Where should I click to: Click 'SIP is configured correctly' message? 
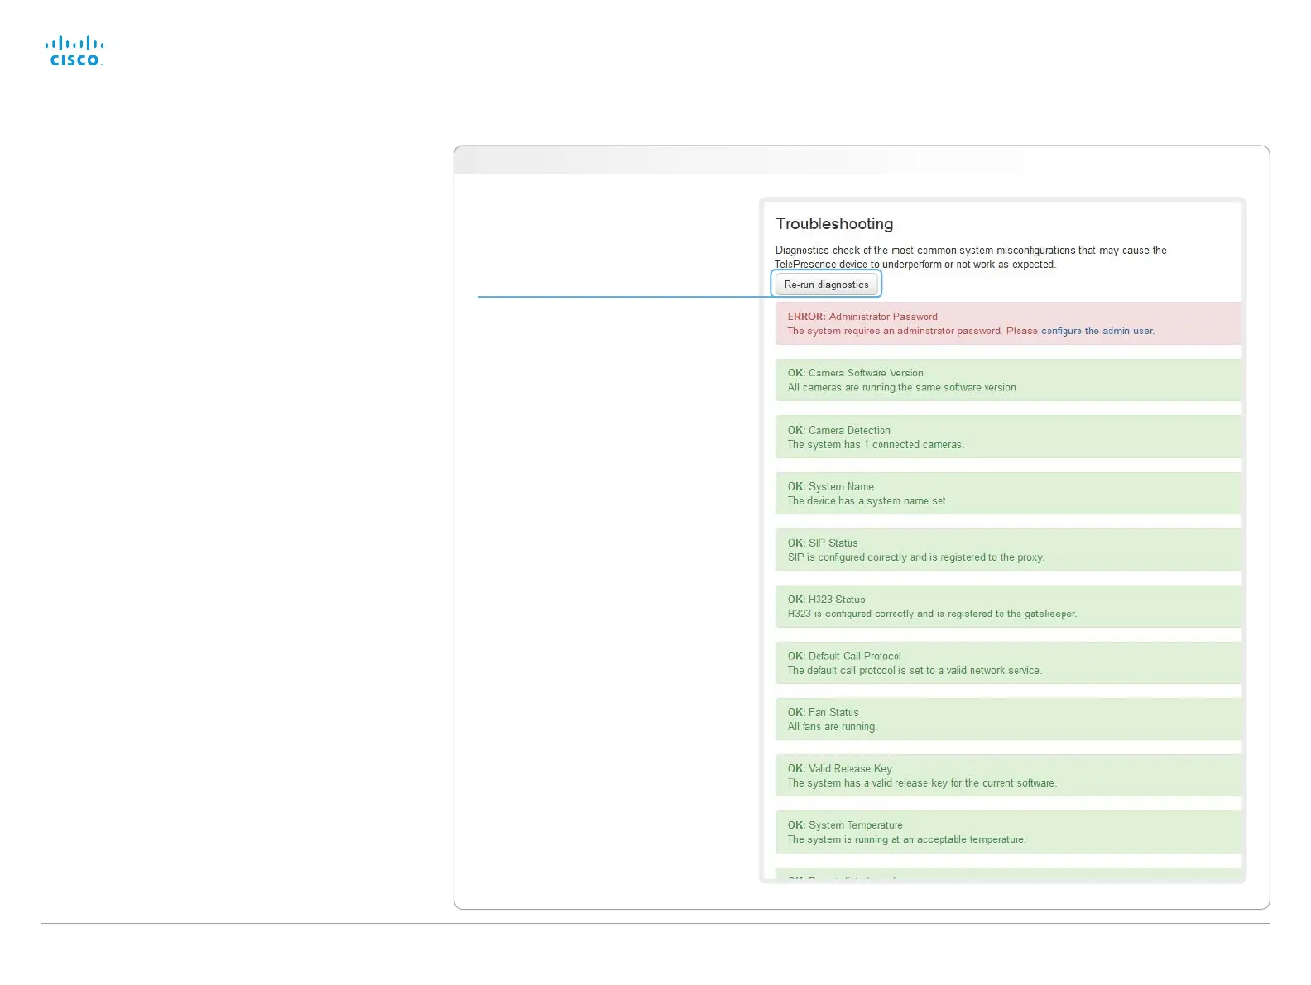point(915,557)
